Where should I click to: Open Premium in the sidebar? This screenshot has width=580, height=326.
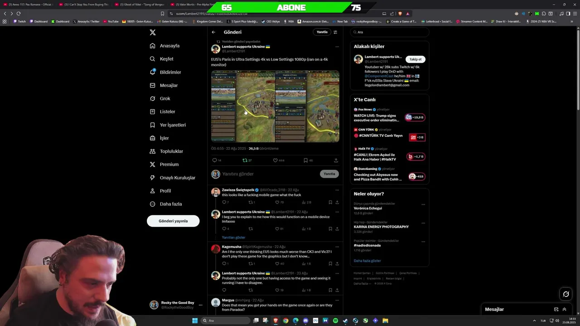coord(164,164)
